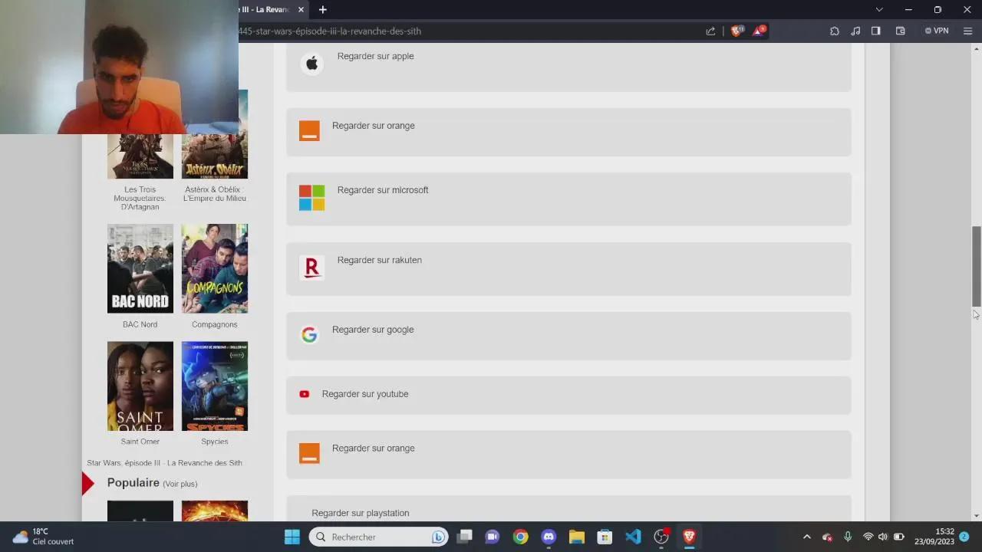Click the Google logo icon

click(309, 335)
